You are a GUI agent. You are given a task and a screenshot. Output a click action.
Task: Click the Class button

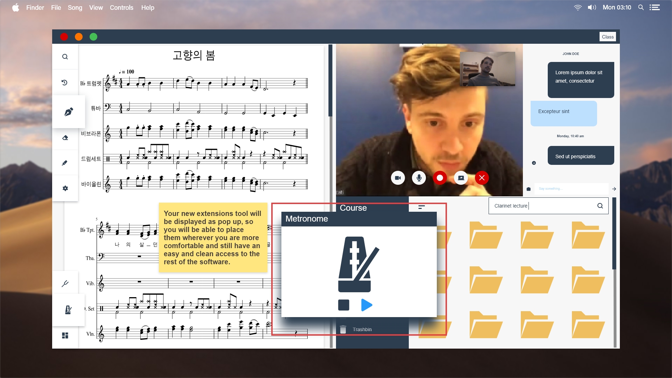coord(608,37)
